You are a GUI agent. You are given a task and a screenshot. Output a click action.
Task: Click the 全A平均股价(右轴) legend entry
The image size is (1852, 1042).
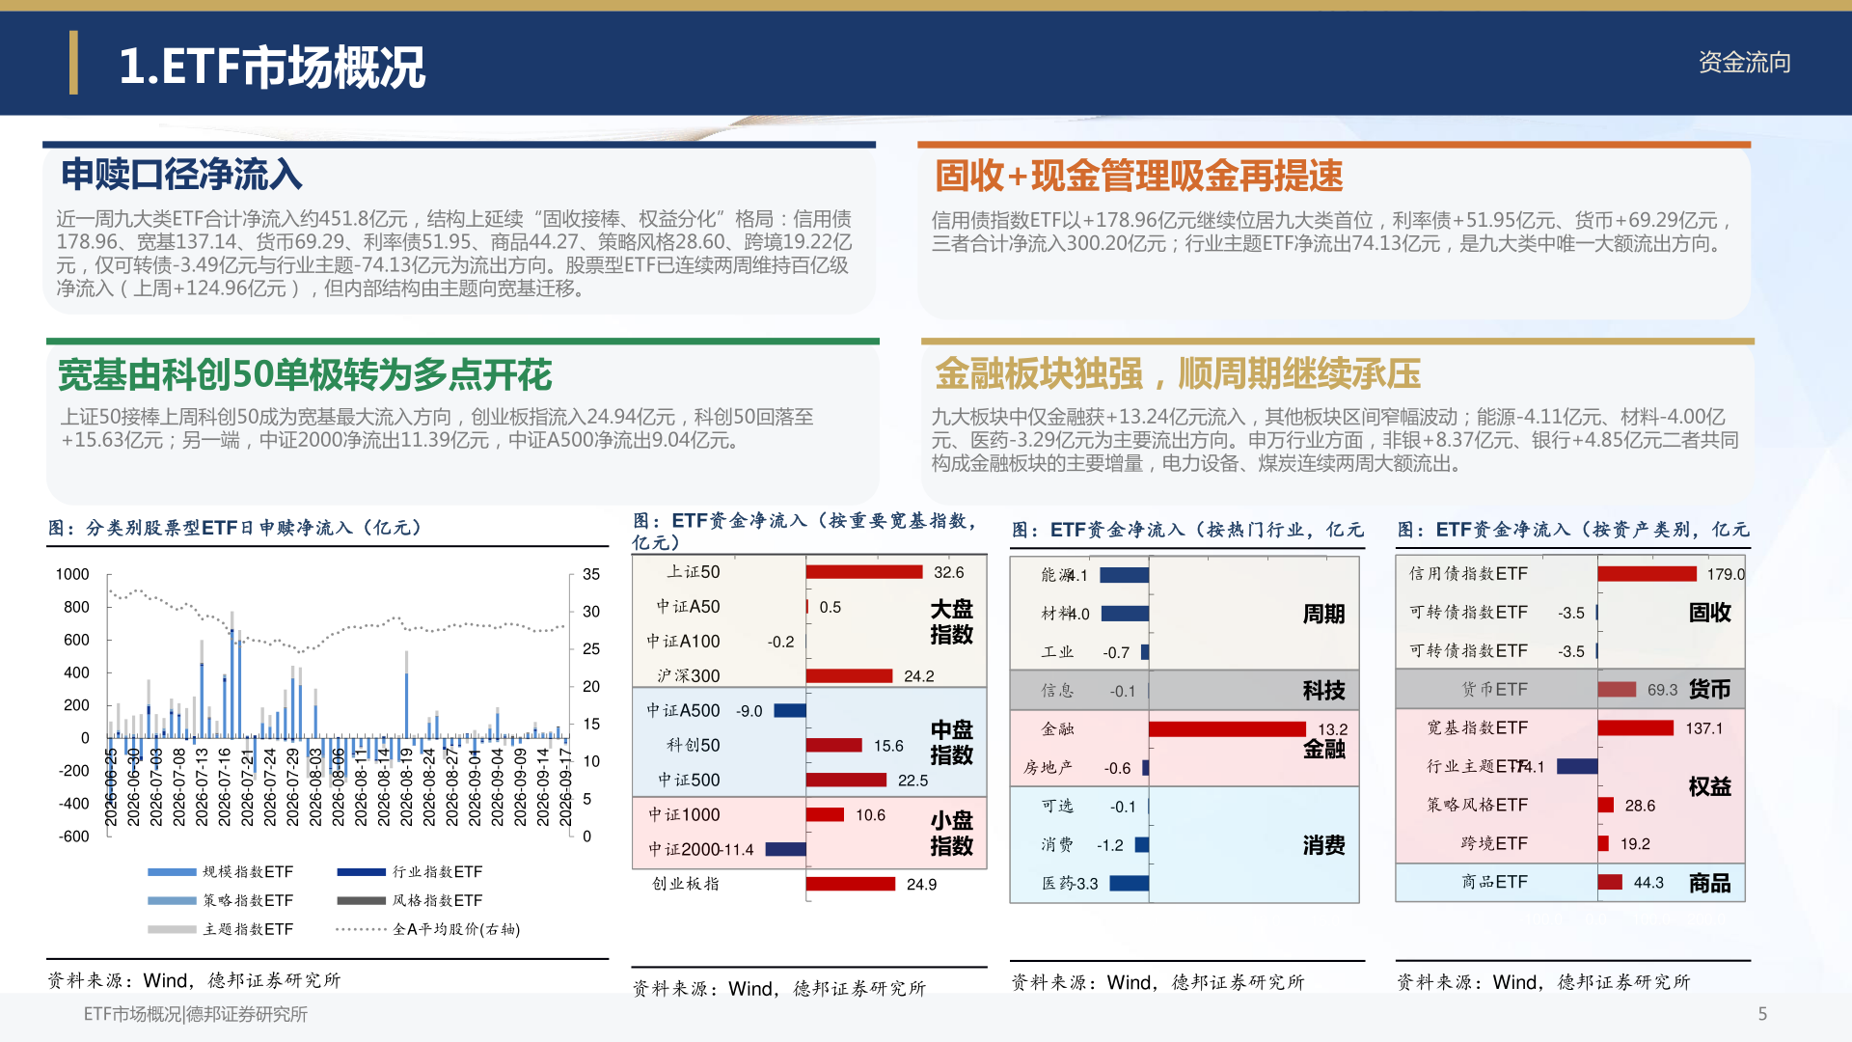coord(428,929)
